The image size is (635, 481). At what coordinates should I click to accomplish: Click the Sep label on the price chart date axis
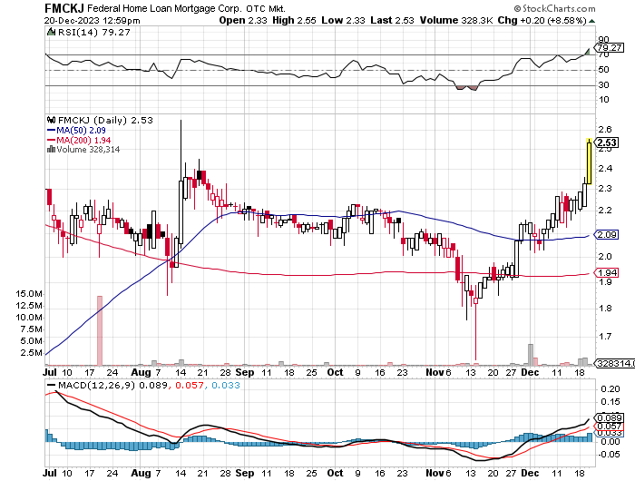pyautogui.click(x=245, y=372)
